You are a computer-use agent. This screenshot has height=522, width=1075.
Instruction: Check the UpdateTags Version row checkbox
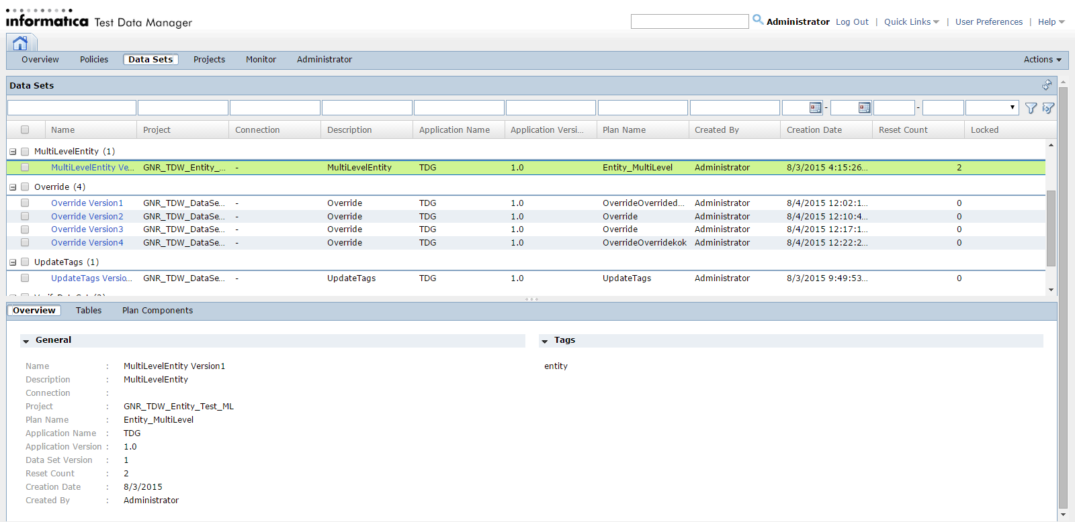click(25, 278)
